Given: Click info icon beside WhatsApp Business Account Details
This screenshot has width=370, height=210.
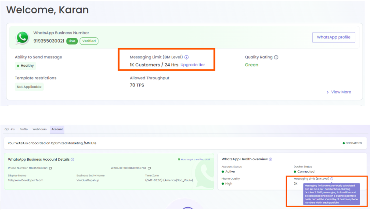Looking at the screenshot, I should (73, 160).
